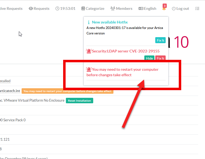Hide the LDAP security notification
Image resolution: width=205 pixels, height=159 pixels.
click(x=149, y=58)
